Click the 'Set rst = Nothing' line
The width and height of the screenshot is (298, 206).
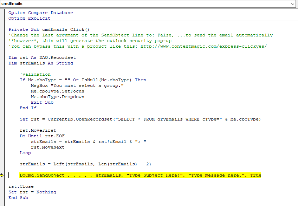click(32, 192)
